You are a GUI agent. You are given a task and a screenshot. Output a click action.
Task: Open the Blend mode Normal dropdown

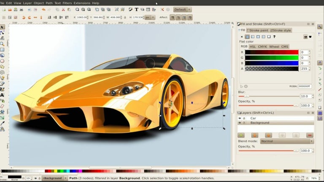click(287, 141)
